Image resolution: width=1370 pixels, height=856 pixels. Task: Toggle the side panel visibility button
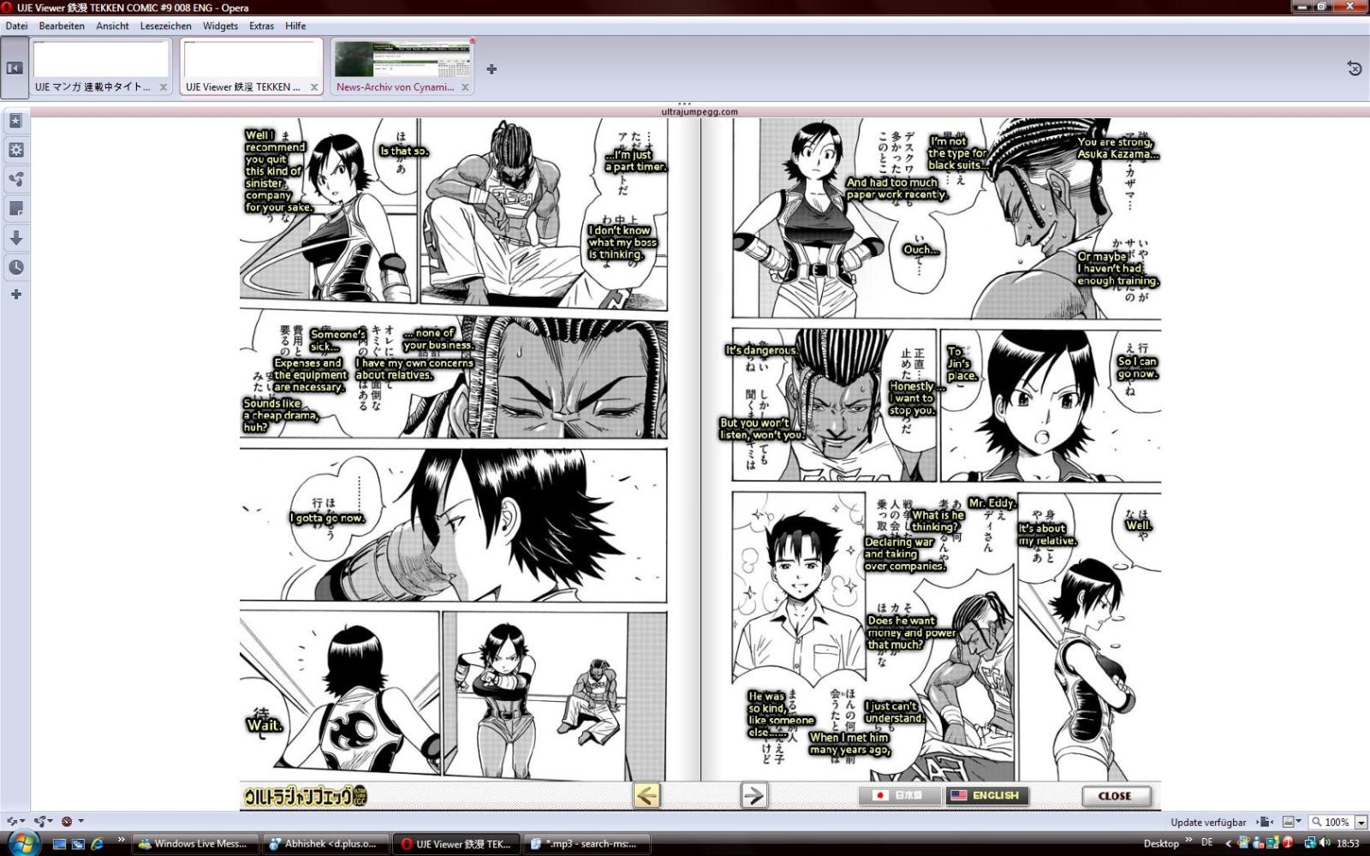(x=15, y=68)
